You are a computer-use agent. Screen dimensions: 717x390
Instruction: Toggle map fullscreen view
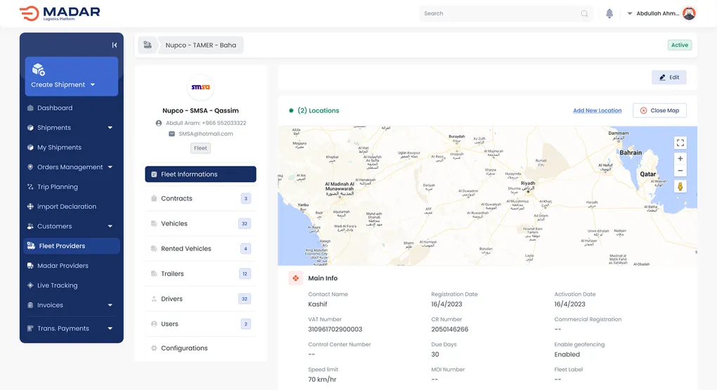[680, 143]
